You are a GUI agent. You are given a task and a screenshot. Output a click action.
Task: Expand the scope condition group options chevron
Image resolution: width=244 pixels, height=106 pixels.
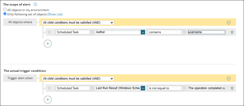228,22
